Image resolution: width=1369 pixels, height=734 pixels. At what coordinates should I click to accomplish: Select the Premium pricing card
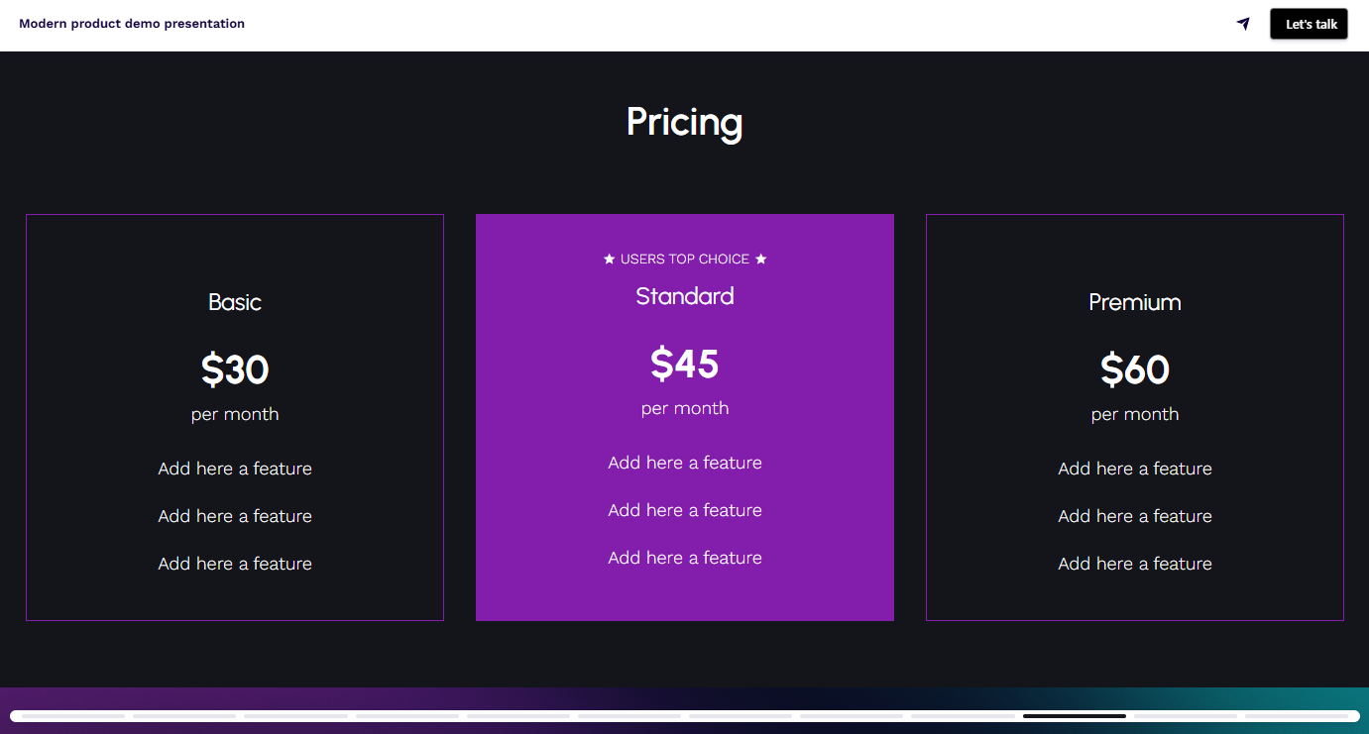[x=1134, y=416]
